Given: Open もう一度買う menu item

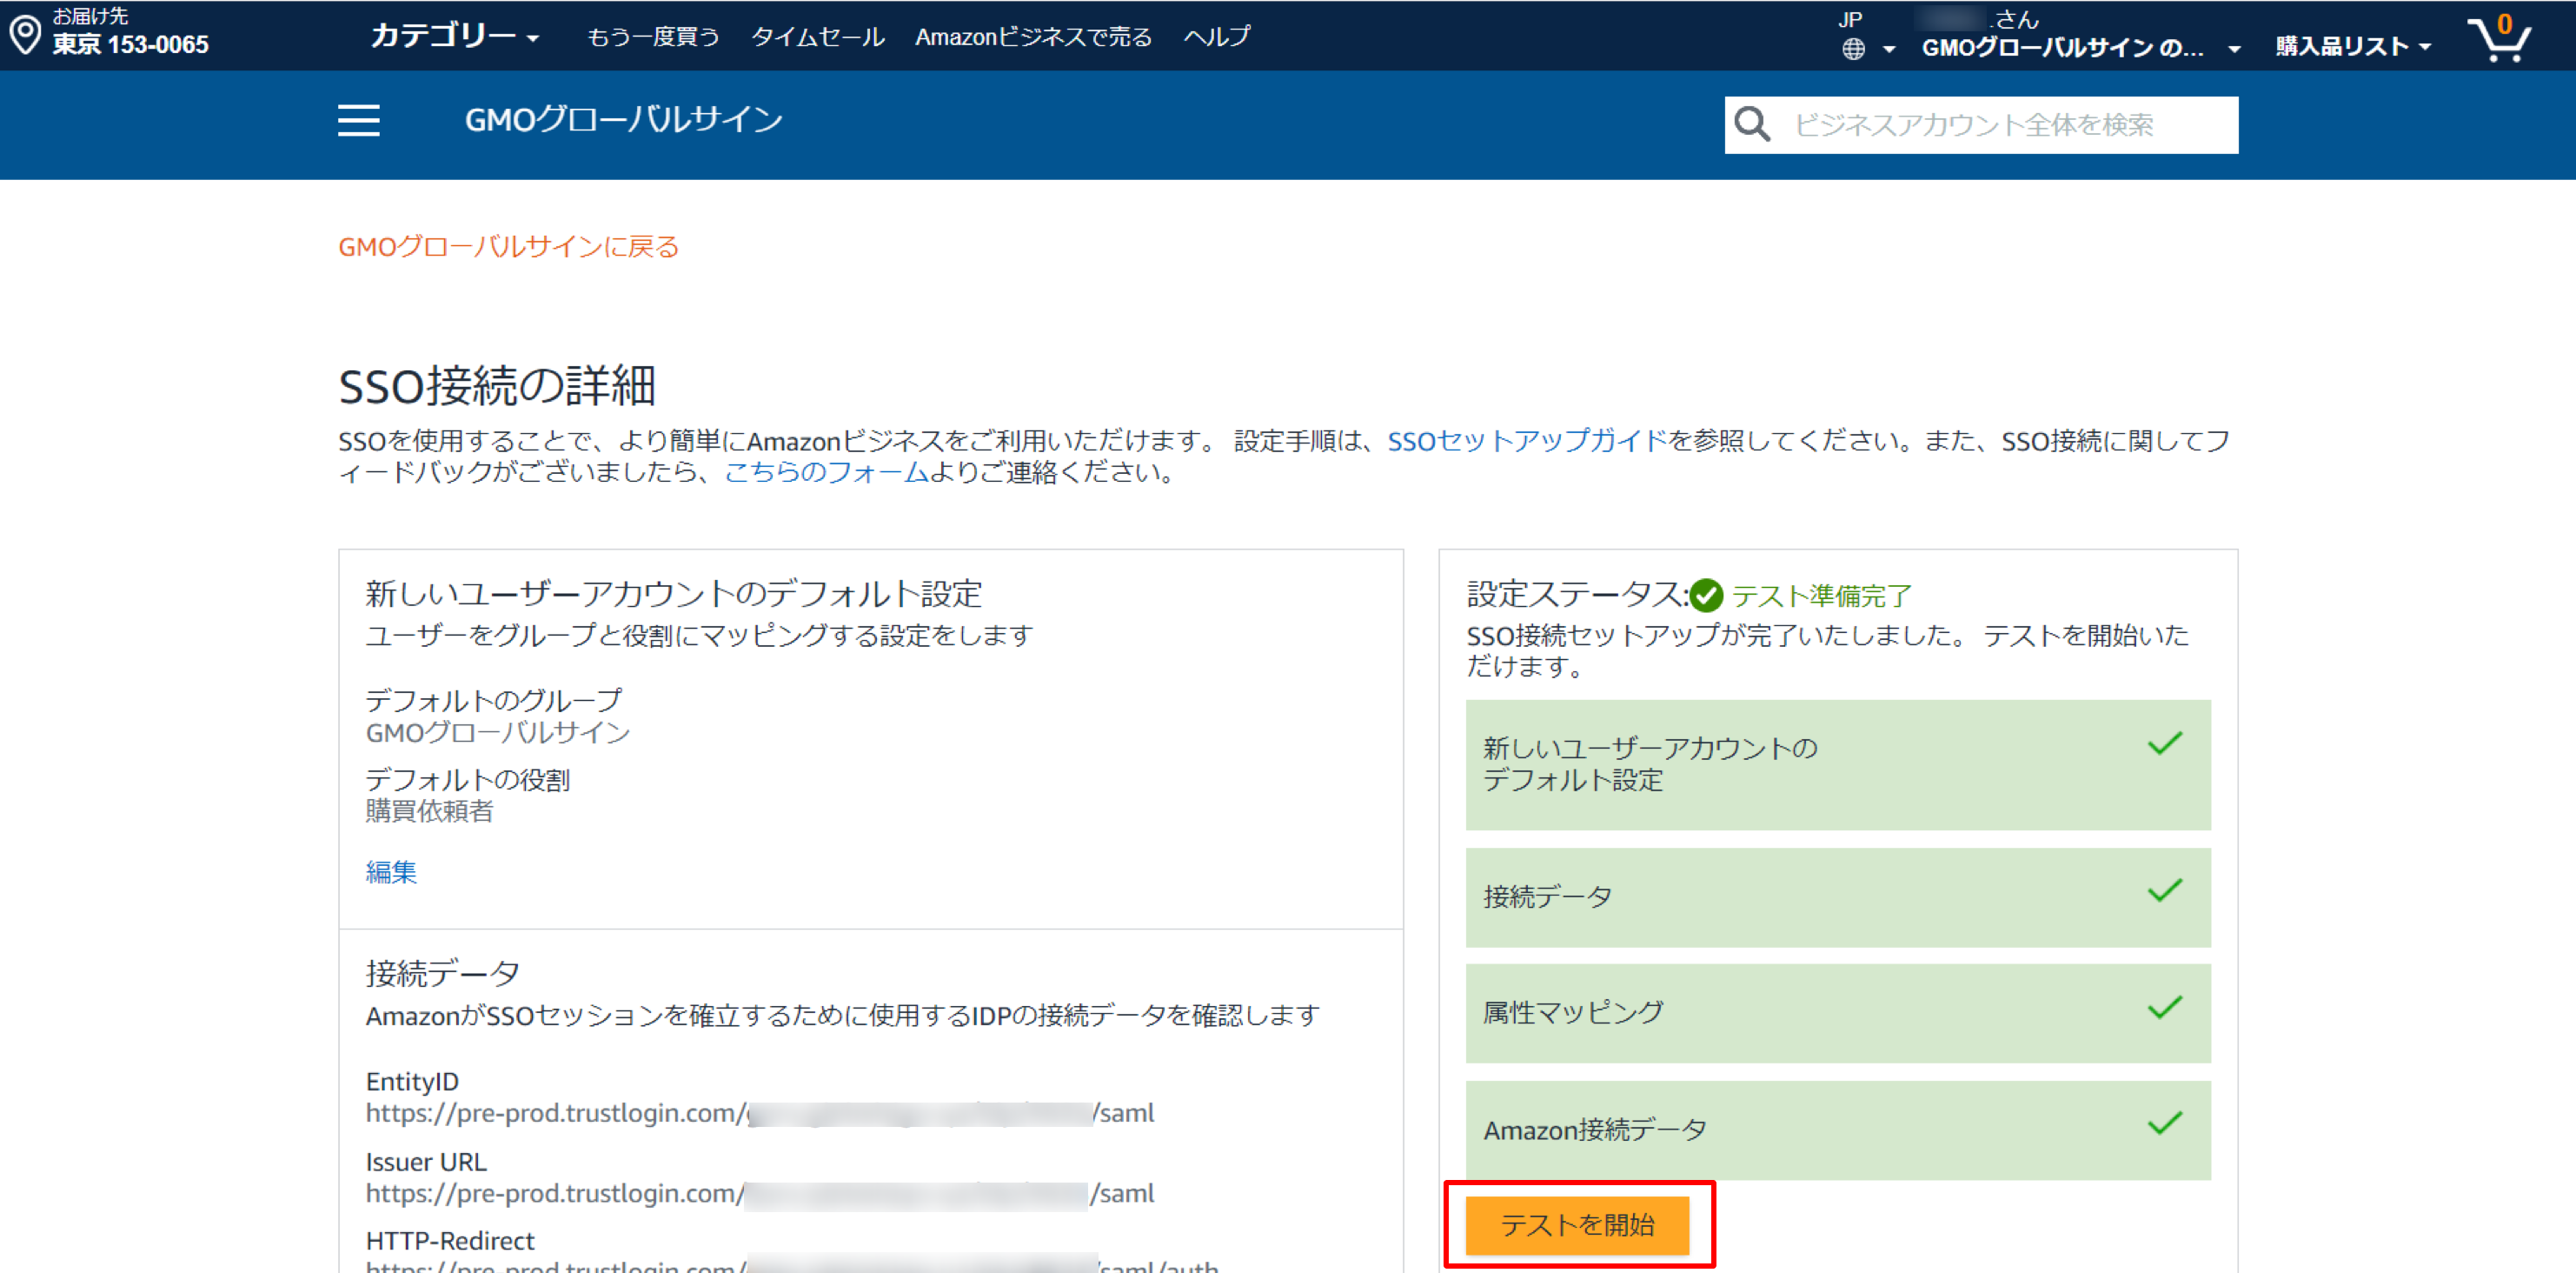Looking at the screenshot, I should point(653,37).
